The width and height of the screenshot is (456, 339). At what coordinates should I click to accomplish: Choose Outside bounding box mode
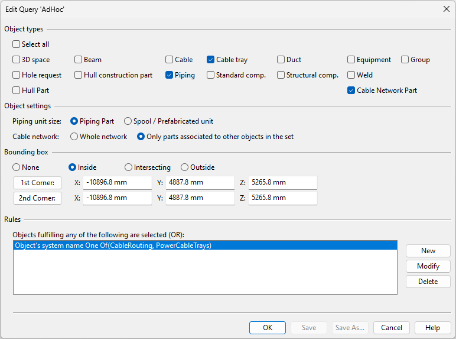185,167
